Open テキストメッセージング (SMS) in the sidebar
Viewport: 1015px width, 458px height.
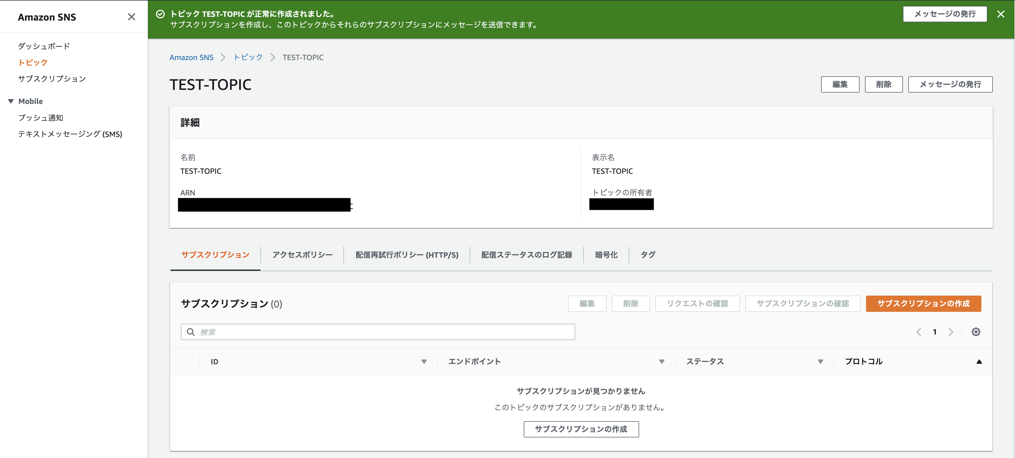point(70,134)
